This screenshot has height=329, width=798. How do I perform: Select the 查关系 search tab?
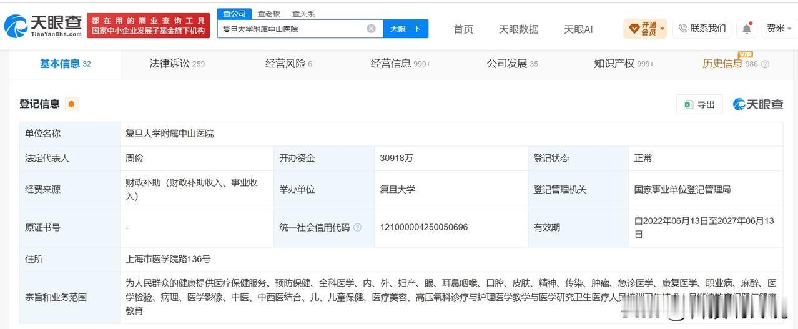(303, 14)
